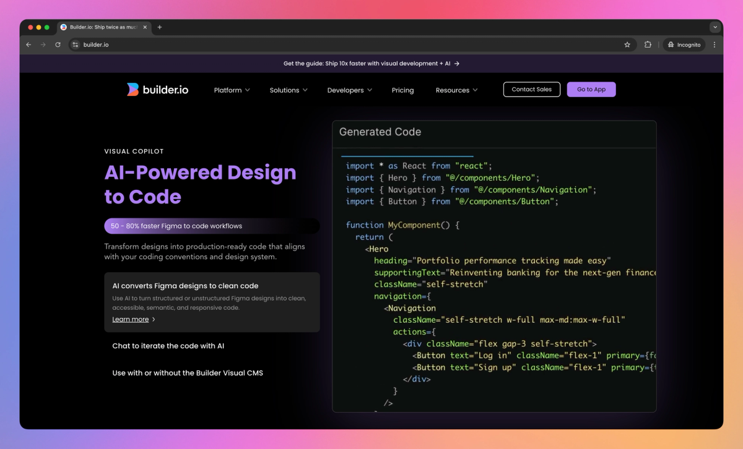
Task: Click the '50 - 80% faster Figma' pill
Action: pos(212,226)
